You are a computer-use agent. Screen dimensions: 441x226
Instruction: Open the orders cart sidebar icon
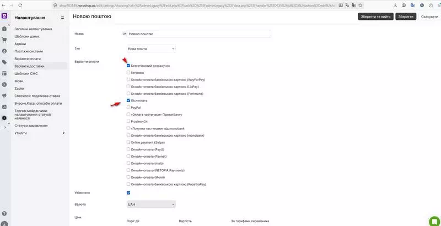click(4, 40)
